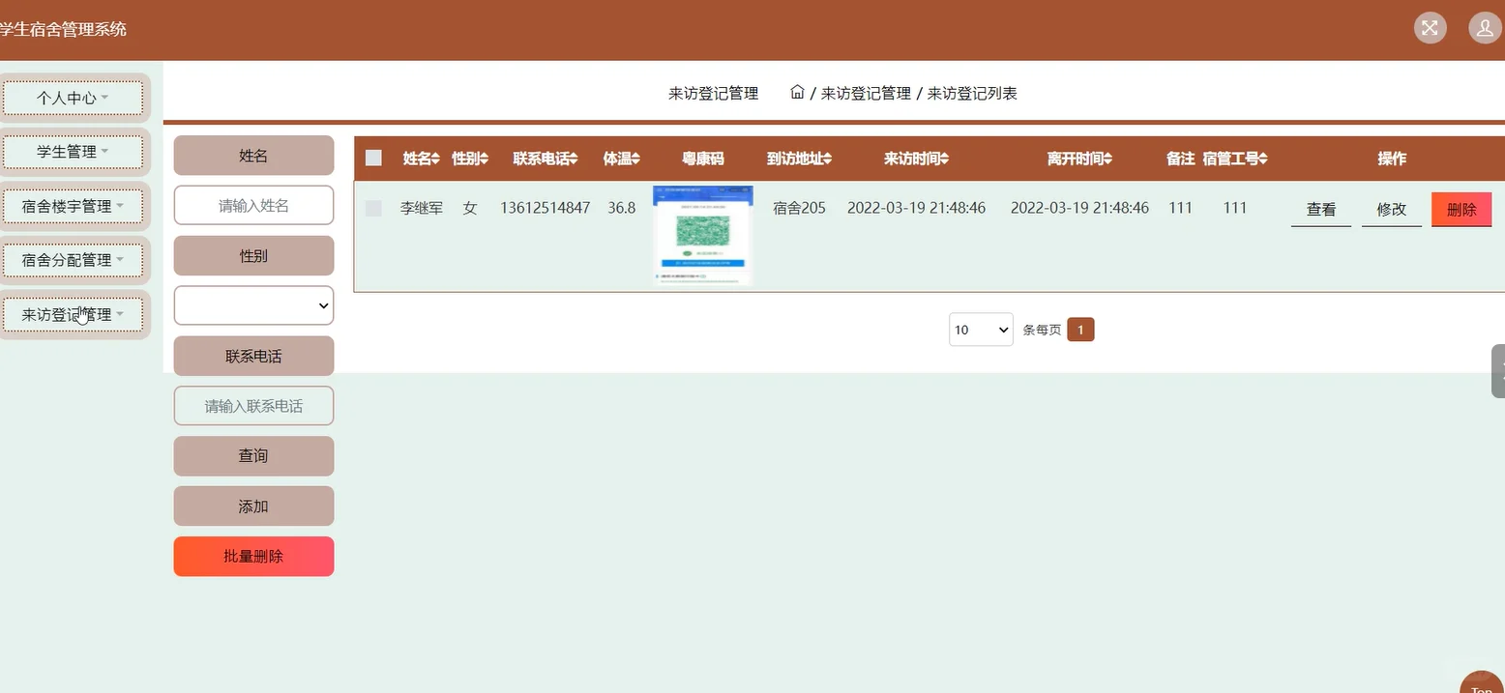Expand the 来访登记管理 sidebar menu
Viewport: 1505px width, 693px height.
73,314
